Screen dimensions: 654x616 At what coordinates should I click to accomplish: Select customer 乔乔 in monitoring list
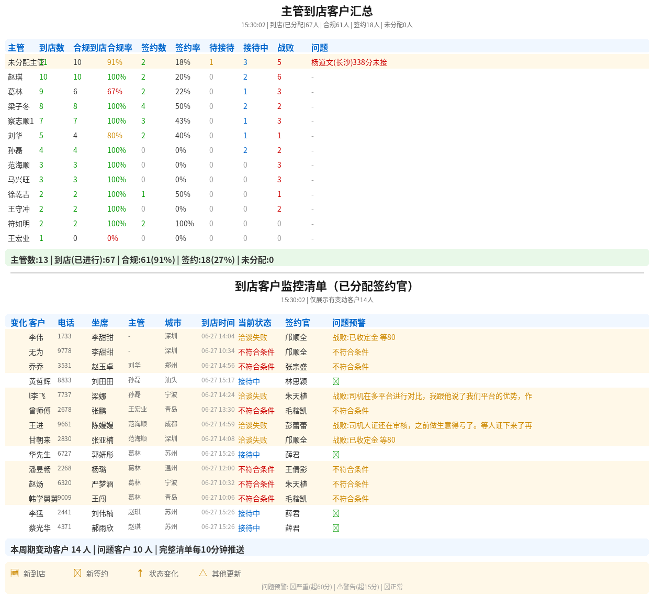[x=36, y=367]
